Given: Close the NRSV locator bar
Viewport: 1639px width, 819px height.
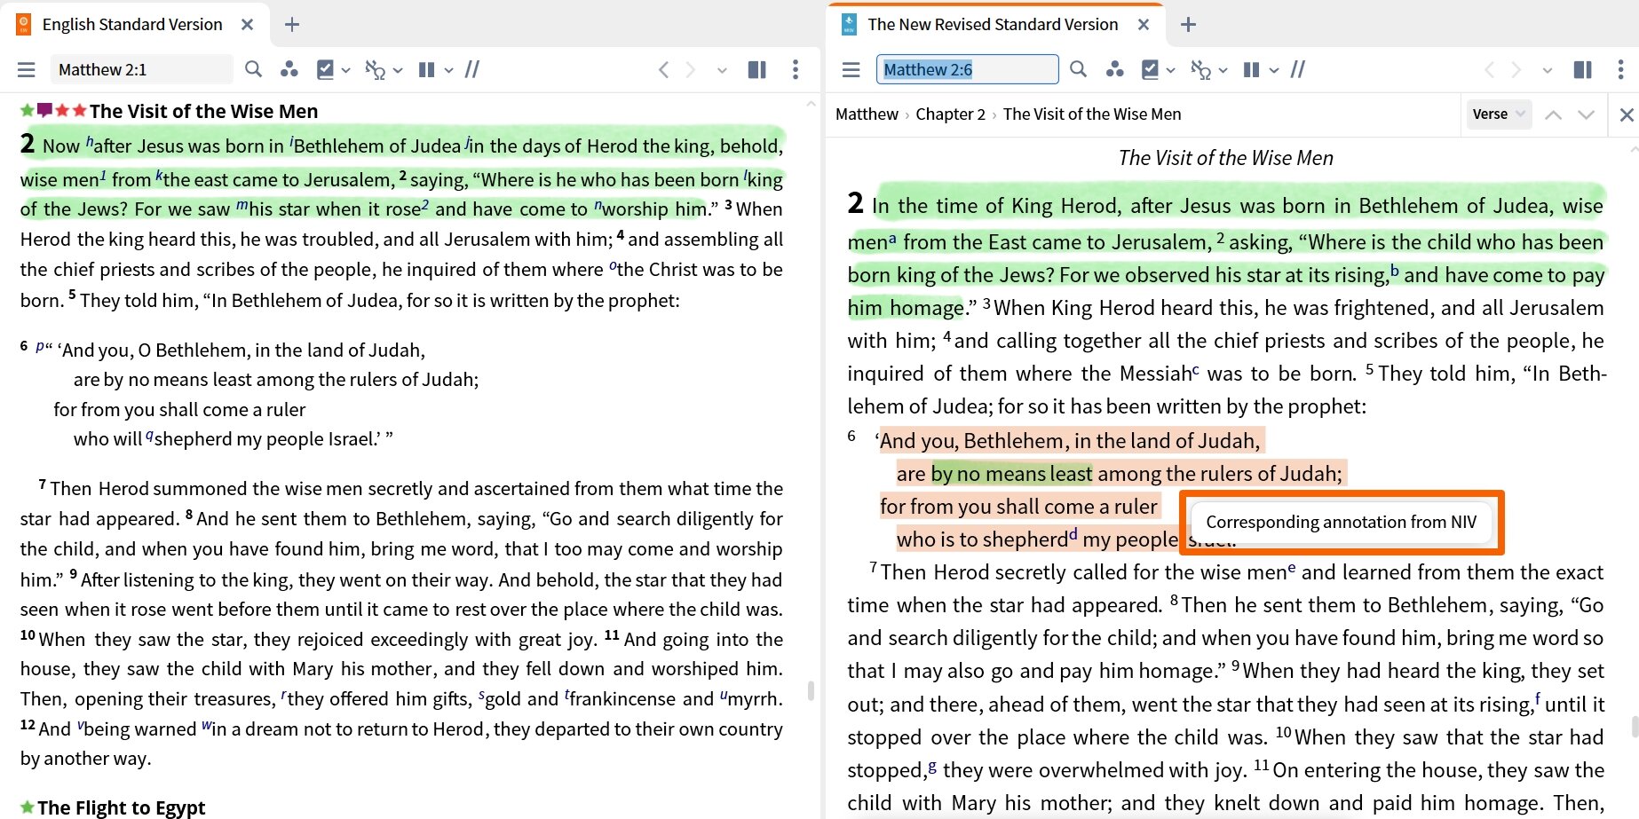Looking at the screenshot, I should point(1627,114).
